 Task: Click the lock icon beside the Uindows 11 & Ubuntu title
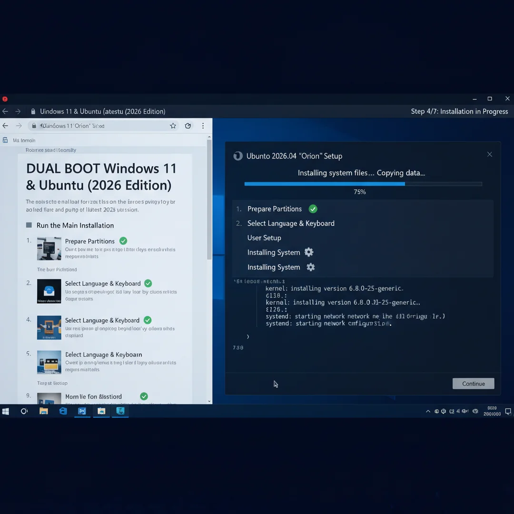33,111
